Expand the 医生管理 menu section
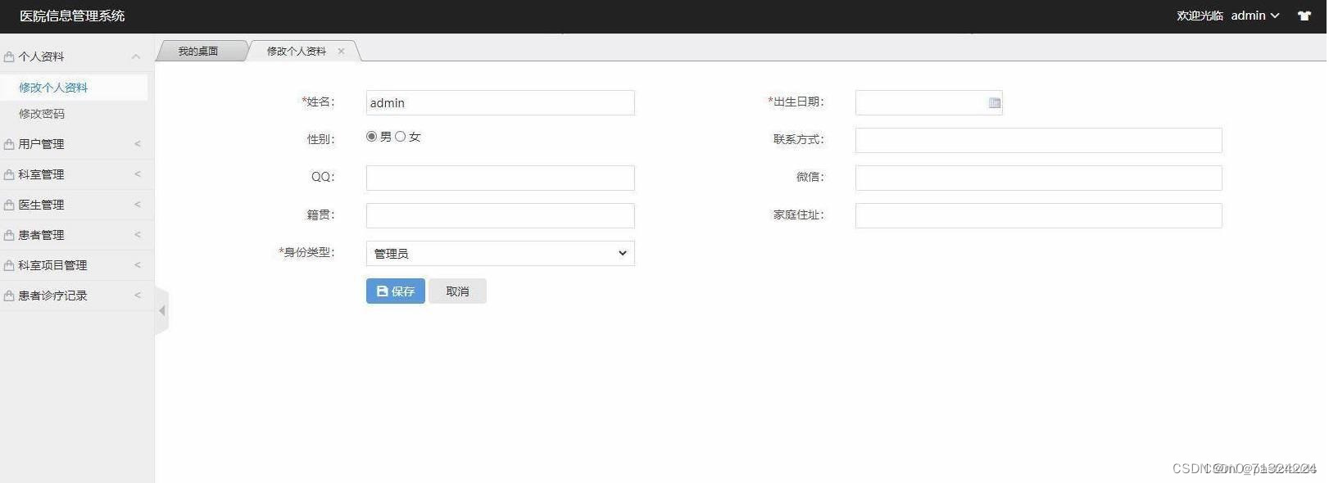Image resolution: width=1329 pixels, height=483 pixels. [x=137, y=205]
